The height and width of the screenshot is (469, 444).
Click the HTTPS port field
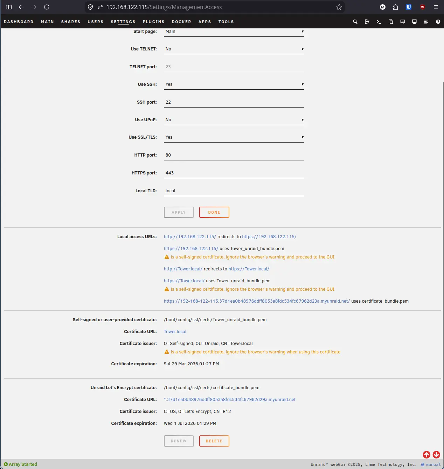click(x=234, y=173)
